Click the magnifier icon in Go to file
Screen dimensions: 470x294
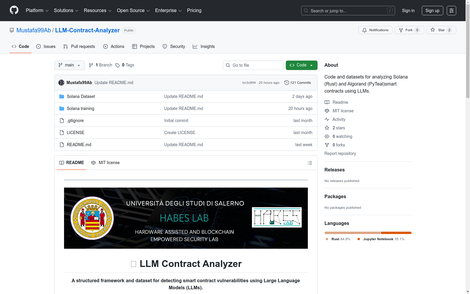[228, 65]
